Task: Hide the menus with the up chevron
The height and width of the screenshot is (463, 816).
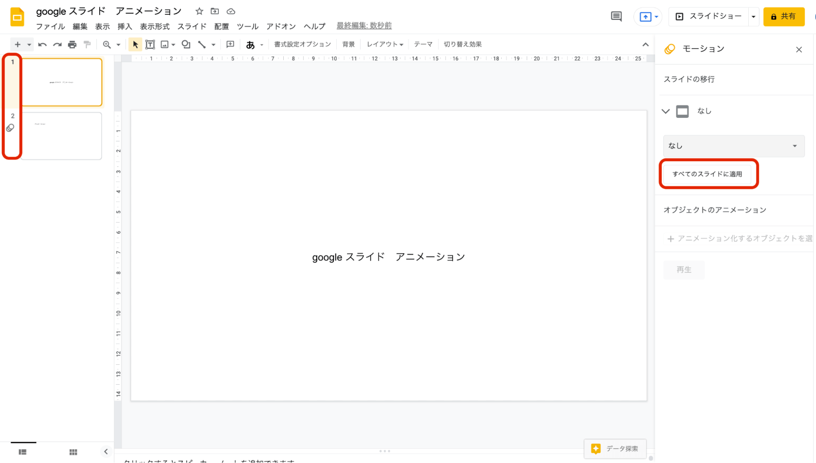Action: pos(645,44)
